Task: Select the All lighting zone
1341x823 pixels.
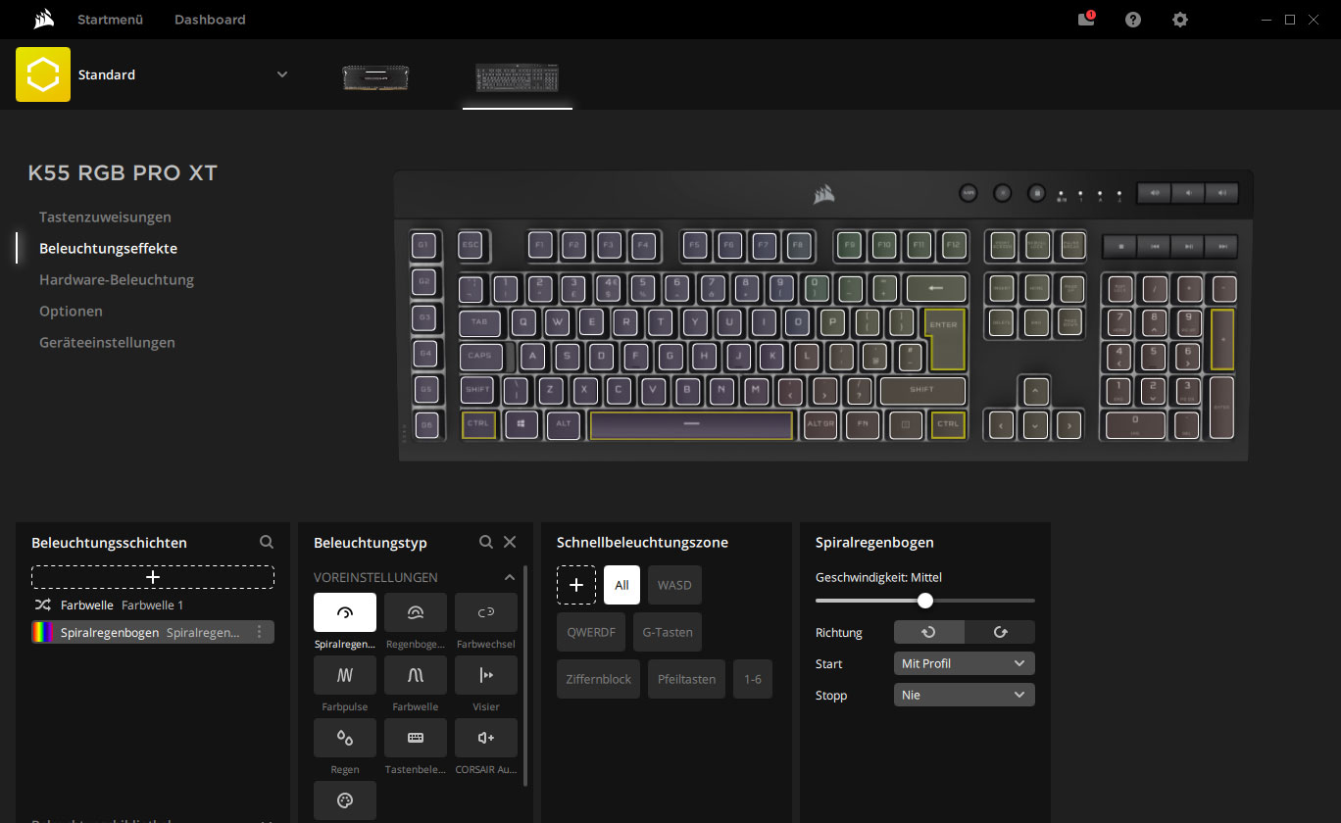Action: 621,585
